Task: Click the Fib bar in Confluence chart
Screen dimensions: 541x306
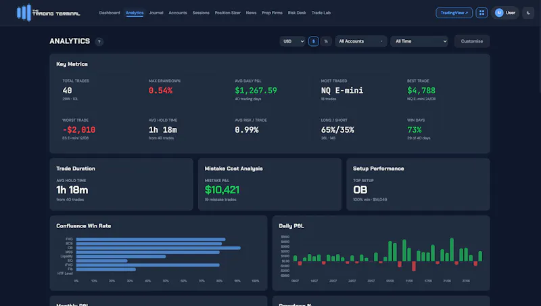Action: click(x=106, y=269)
